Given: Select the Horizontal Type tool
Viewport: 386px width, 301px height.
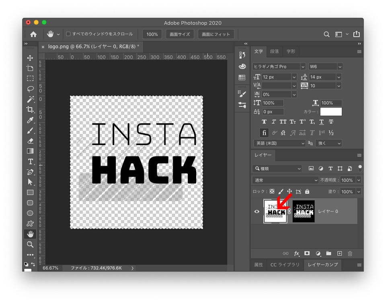Looking at the screenshot, I should tap(30, 162).
